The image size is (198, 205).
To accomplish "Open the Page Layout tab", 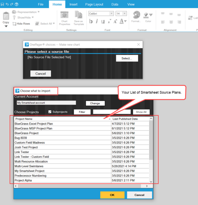I will (94, 4).
